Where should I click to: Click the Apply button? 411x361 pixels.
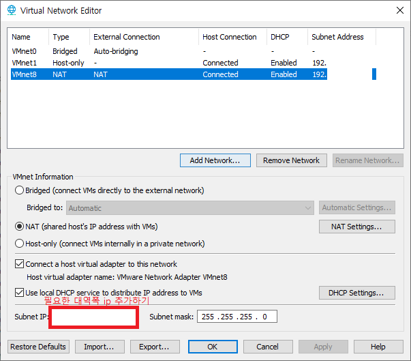(x=323, y=347)
